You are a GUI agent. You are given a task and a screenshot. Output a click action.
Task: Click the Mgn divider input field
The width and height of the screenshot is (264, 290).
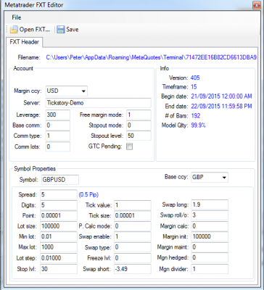[x=210, y=269]
